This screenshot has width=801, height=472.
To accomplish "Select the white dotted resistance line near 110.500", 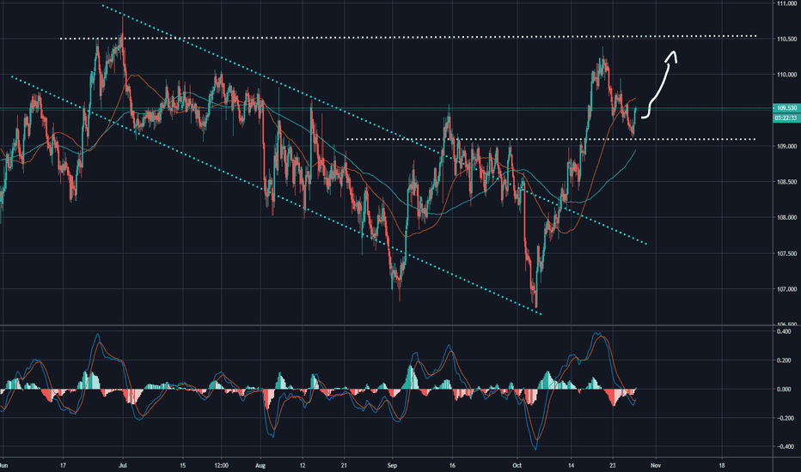I will tap(409, 37).
